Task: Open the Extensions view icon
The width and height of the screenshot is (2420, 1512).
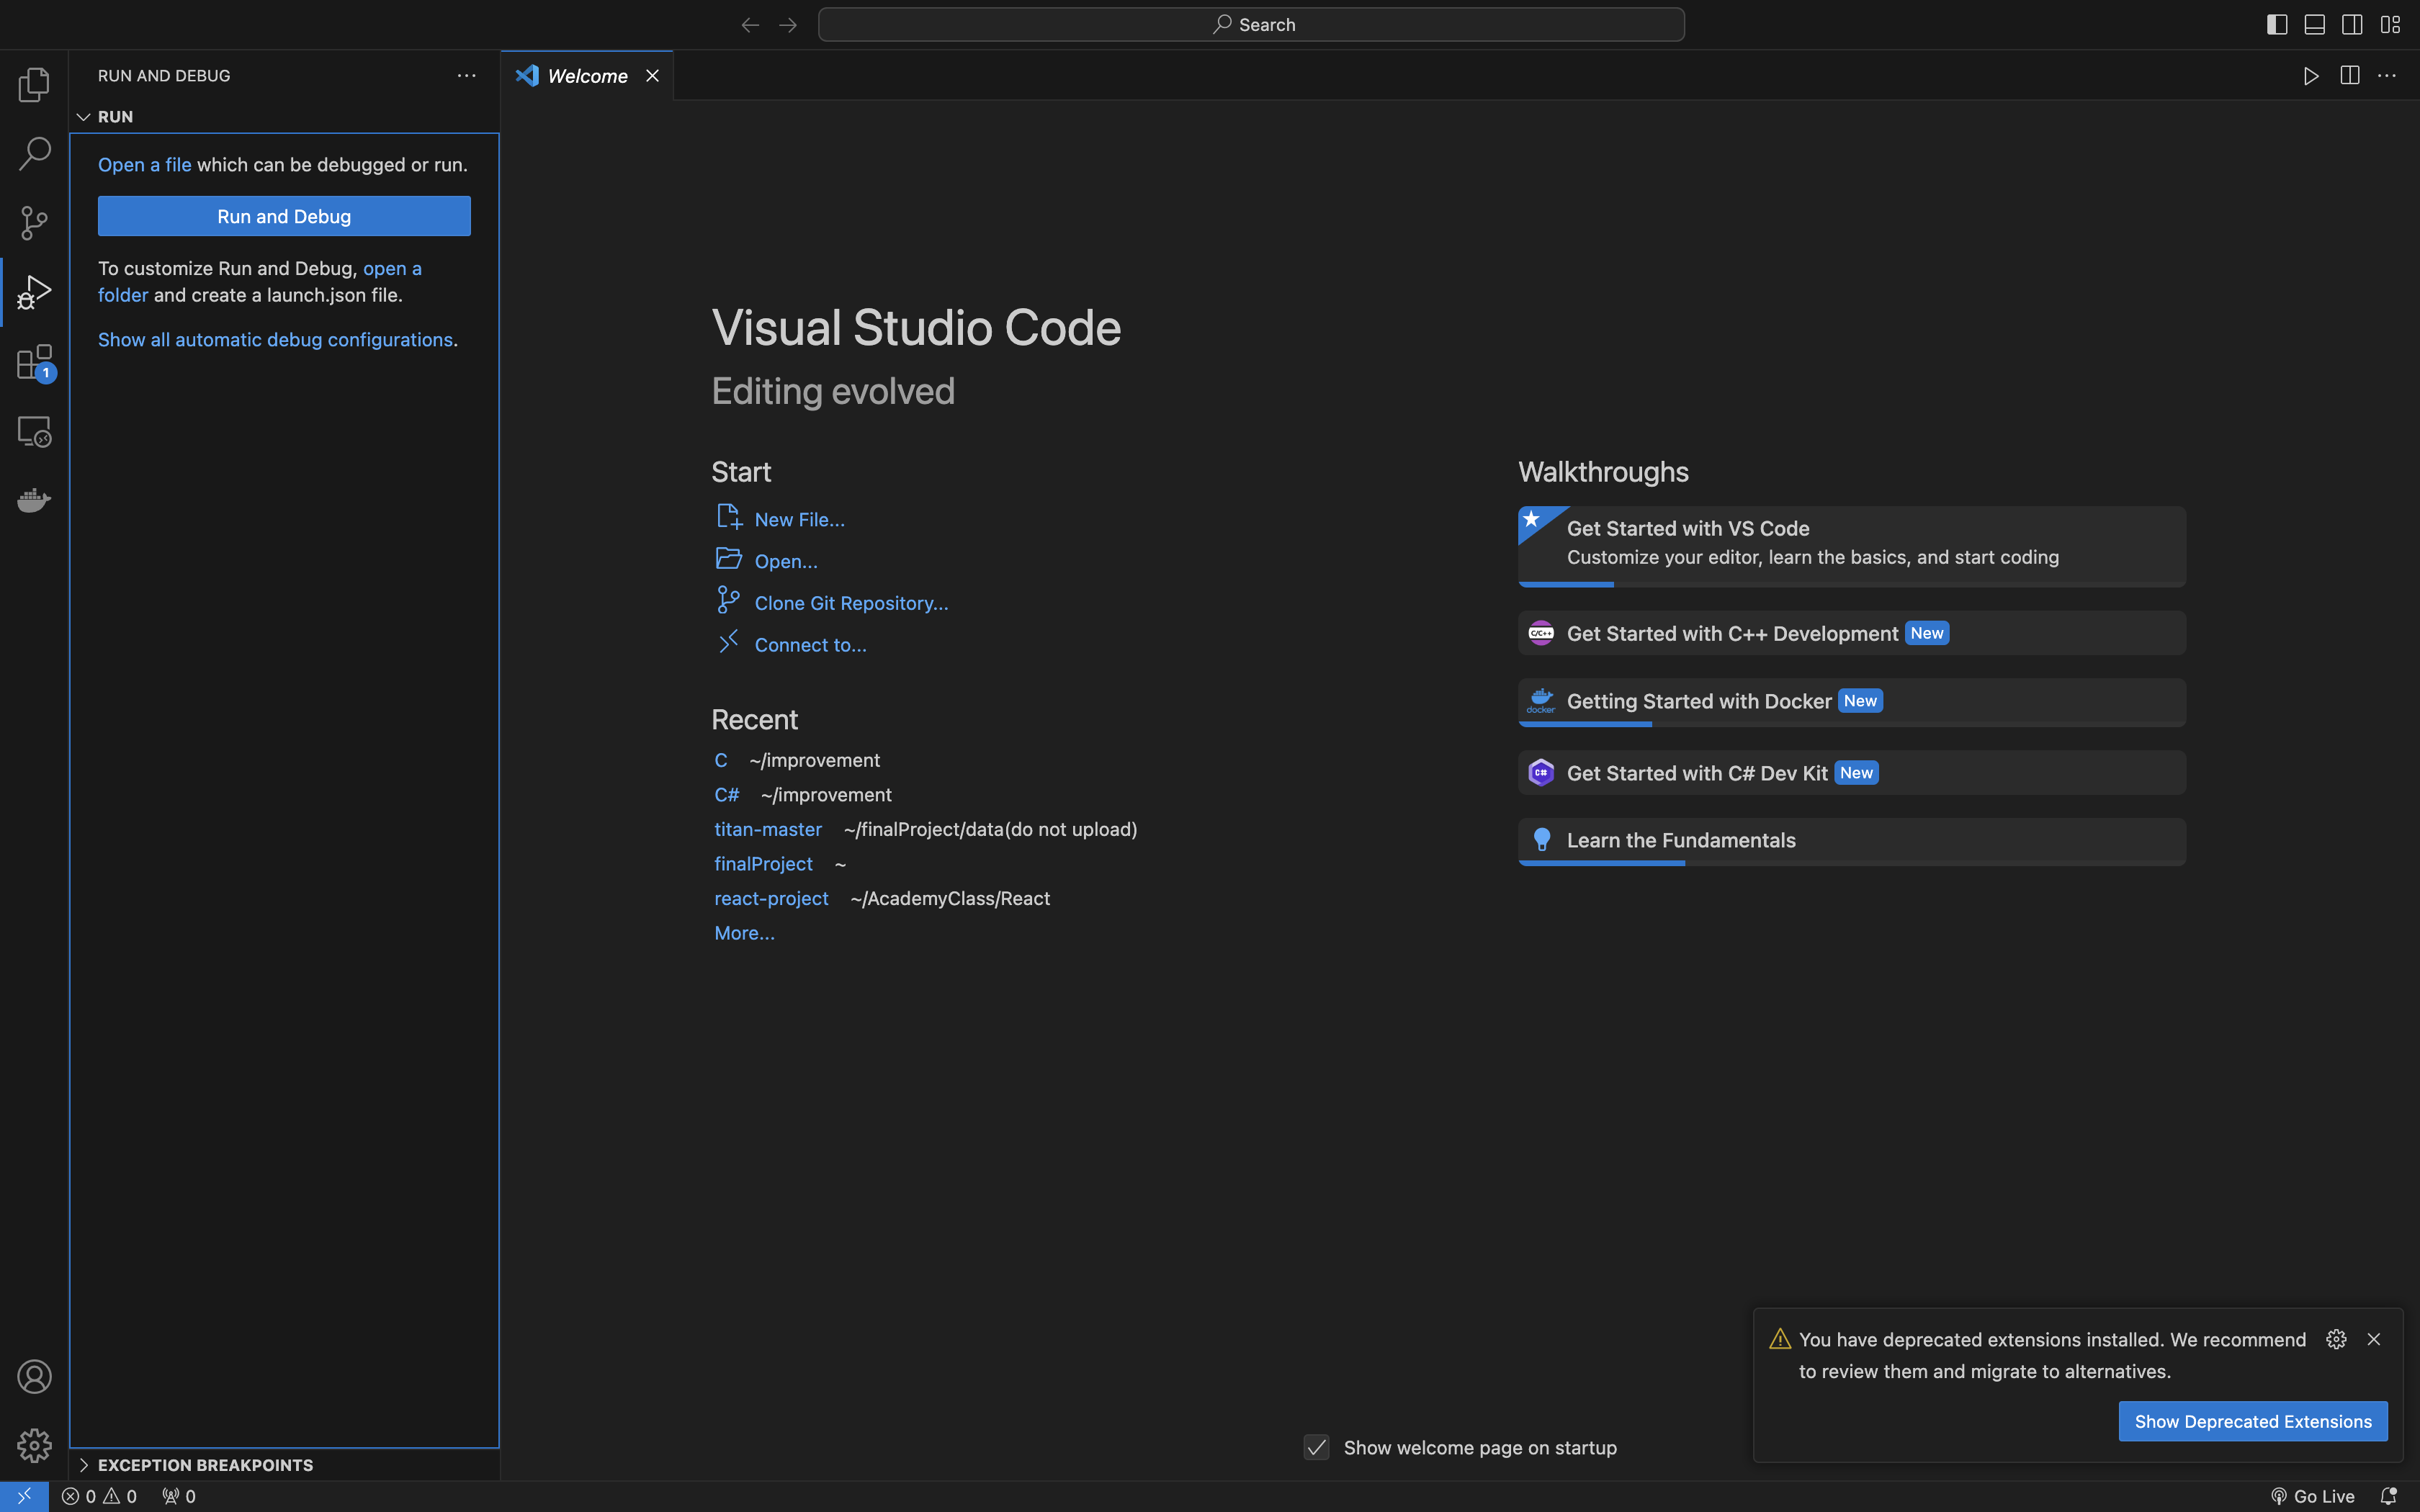Action: tap(34, 362)
